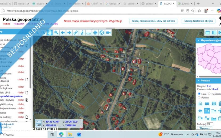The image size is (221, 138).
Task: Save measurement with the diskette icon
Action: point(214,104)
